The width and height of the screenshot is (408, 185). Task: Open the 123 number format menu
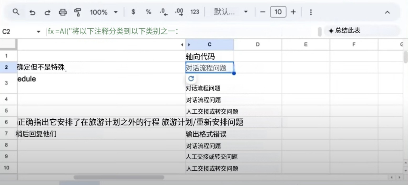point(195,12)
